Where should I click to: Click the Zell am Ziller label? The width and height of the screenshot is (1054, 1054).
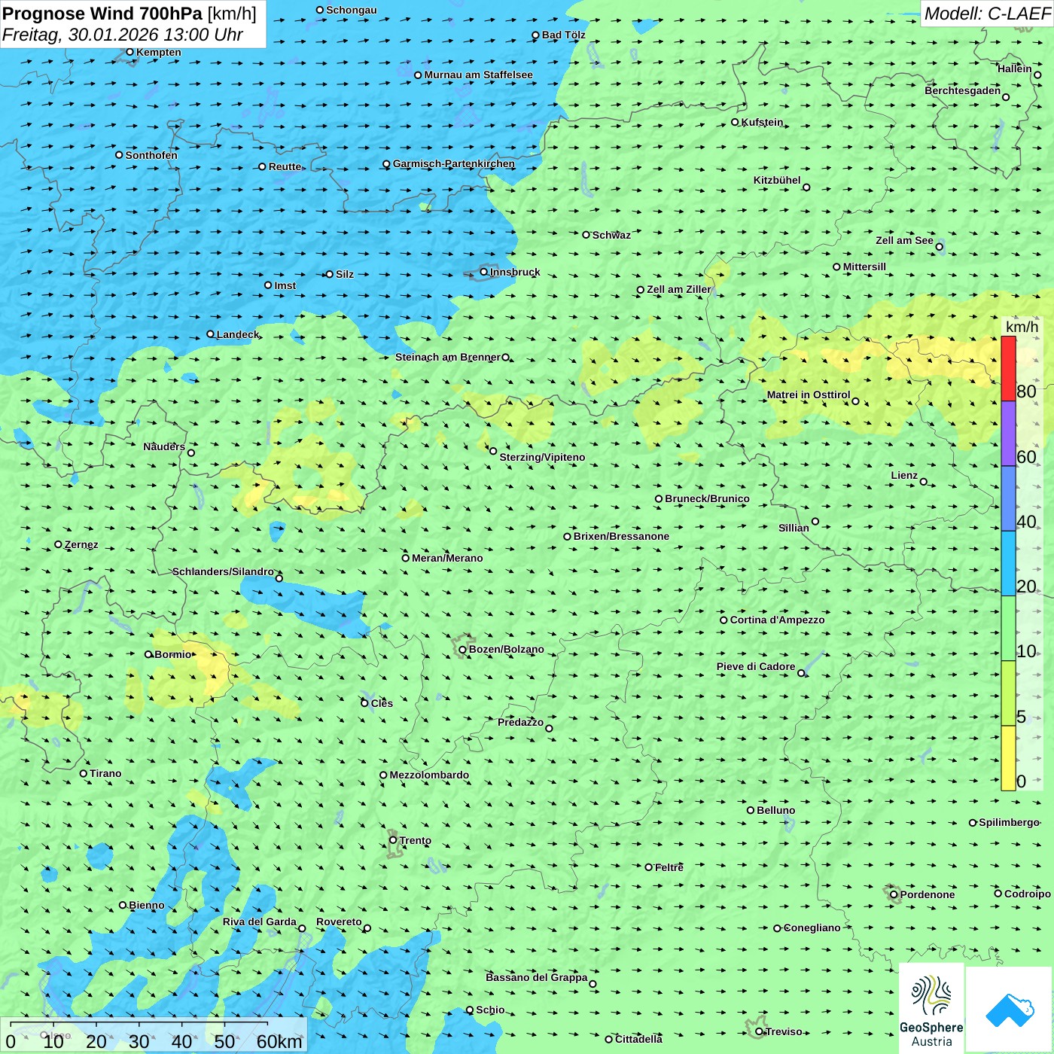(x=679, y=289)
